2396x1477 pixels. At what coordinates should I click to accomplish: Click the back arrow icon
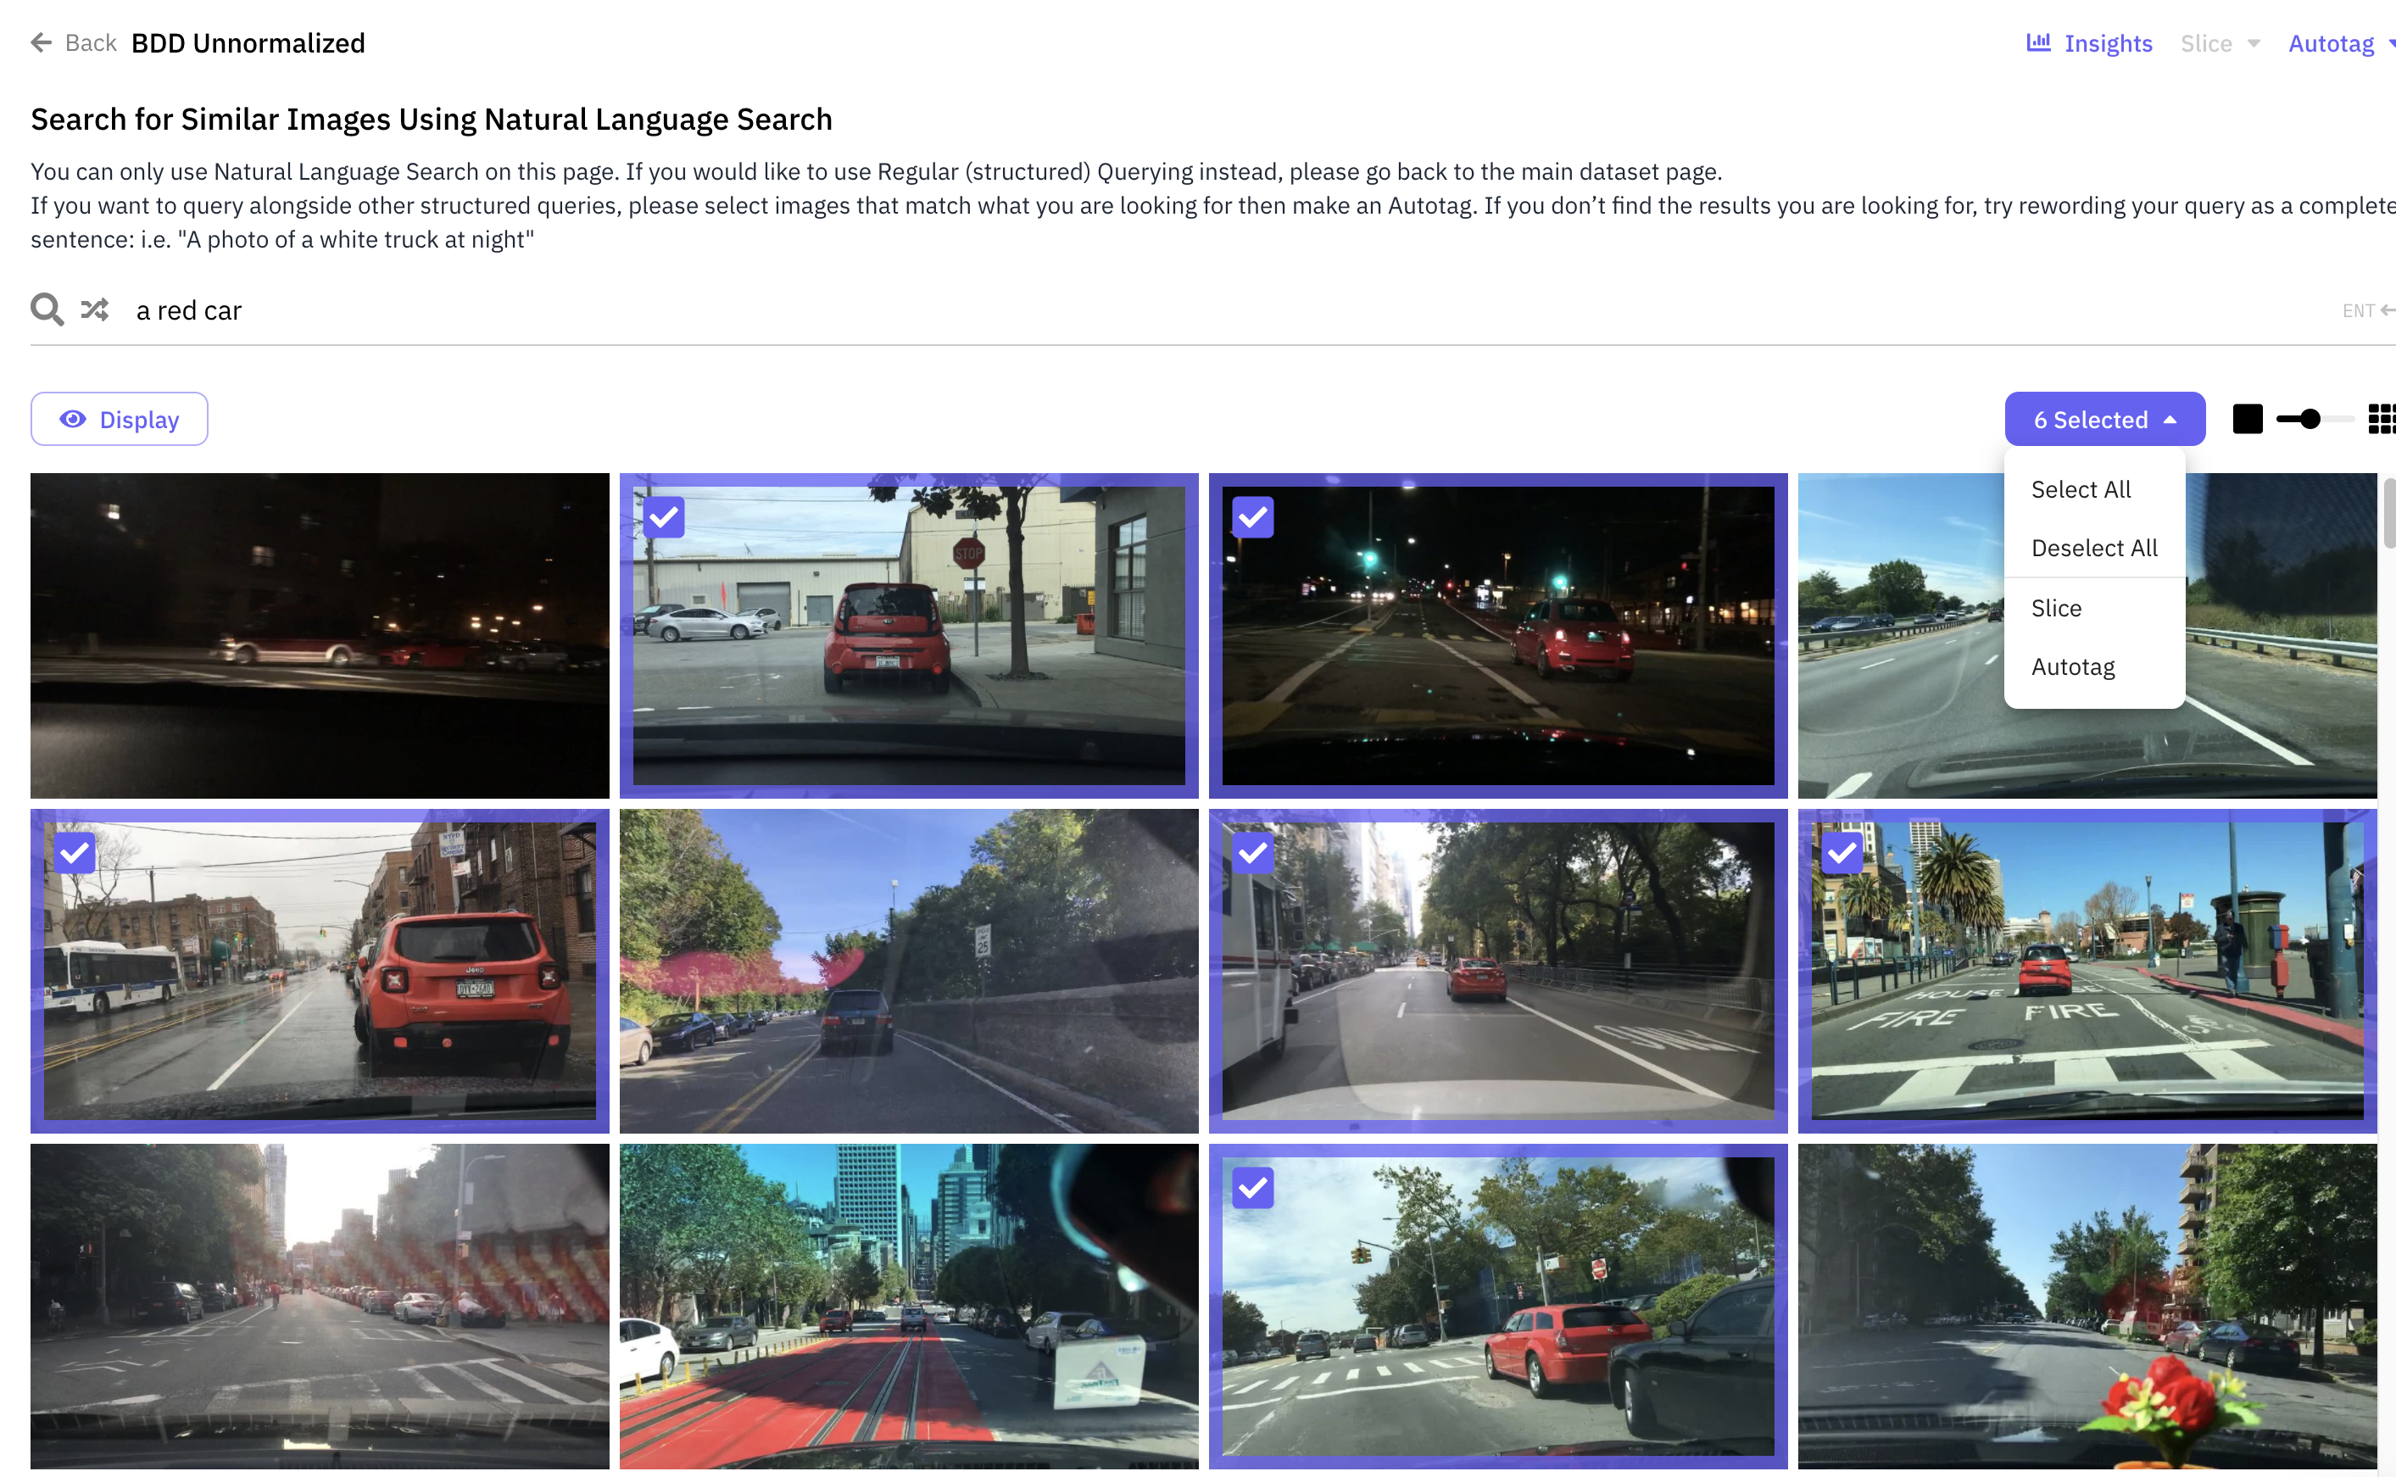(41, 43)
